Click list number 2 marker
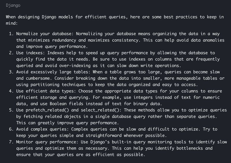 (11, 53)
